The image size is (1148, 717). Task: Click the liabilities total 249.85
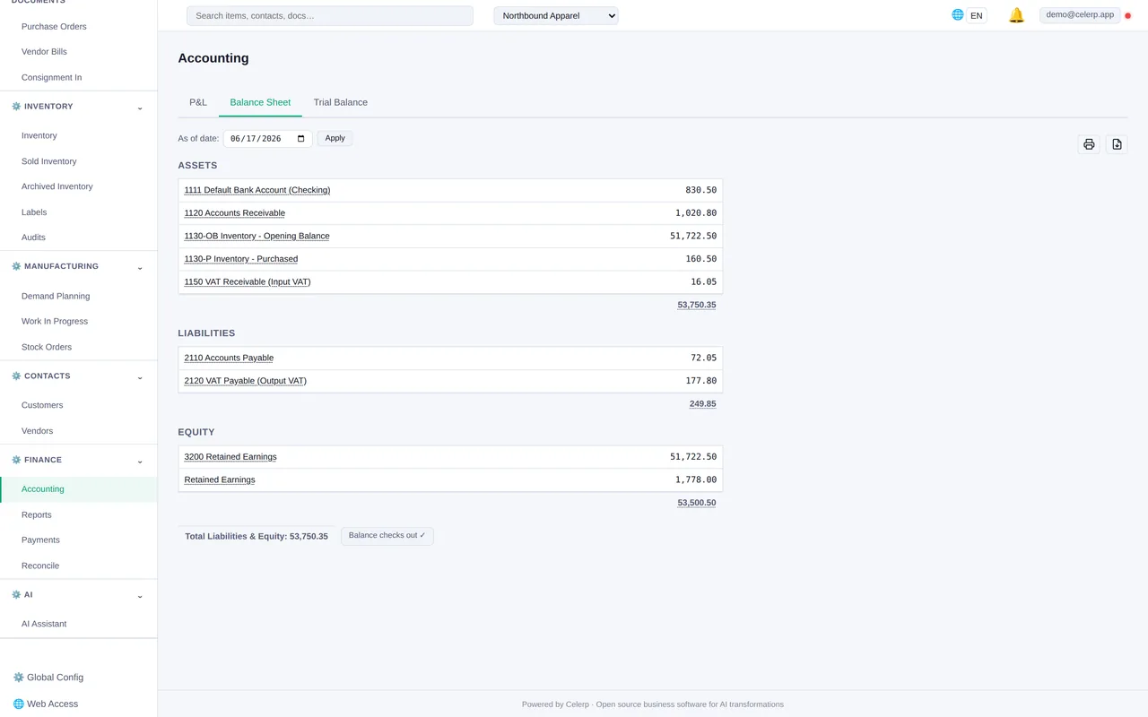[x=702, y=404]
